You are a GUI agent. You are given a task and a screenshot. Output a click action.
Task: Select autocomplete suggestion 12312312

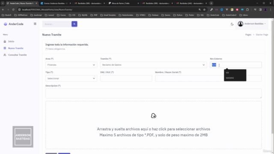click(x=235, y=78)
